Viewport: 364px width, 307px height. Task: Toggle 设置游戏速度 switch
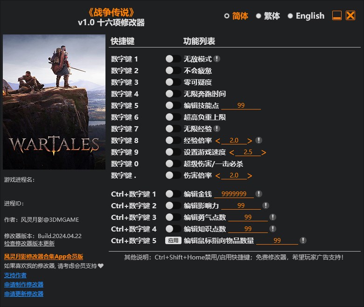click(173, 152)
